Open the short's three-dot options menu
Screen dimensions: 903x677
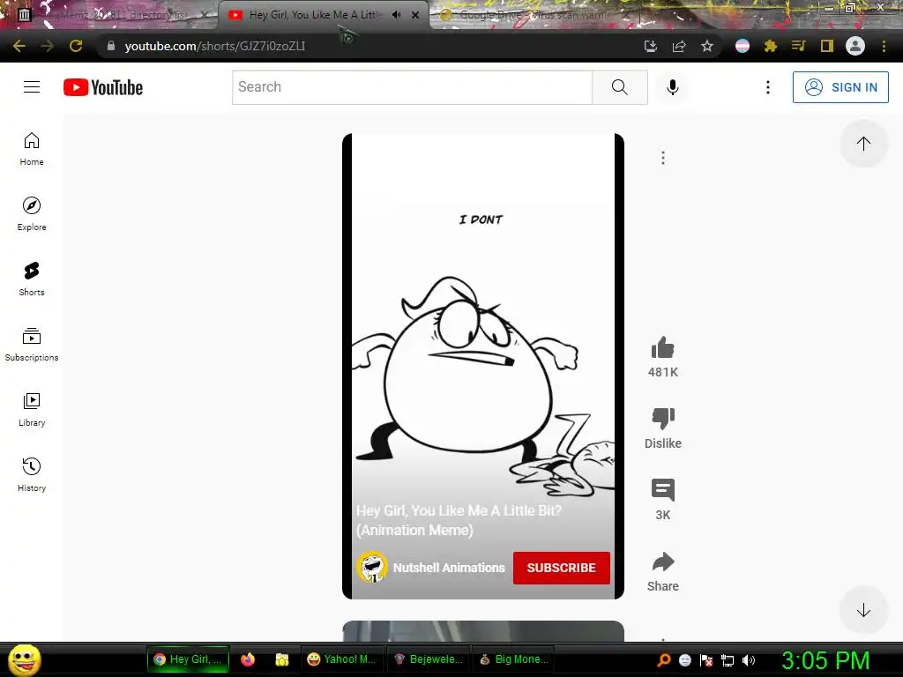pyautogui.click(x=663, y=158)
